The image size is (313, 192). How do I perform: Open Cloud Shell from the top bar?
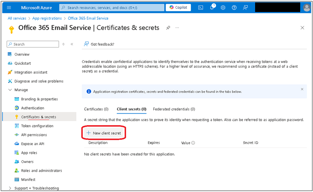[x=200, y=8]
